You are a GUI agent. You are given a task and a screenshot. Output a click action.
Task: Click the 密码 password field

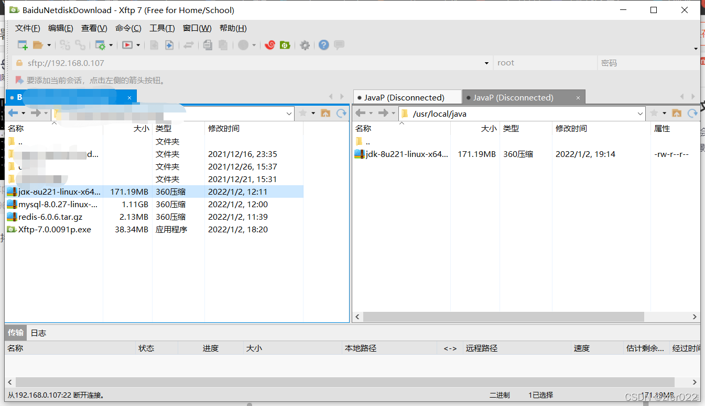coord(648,63)
